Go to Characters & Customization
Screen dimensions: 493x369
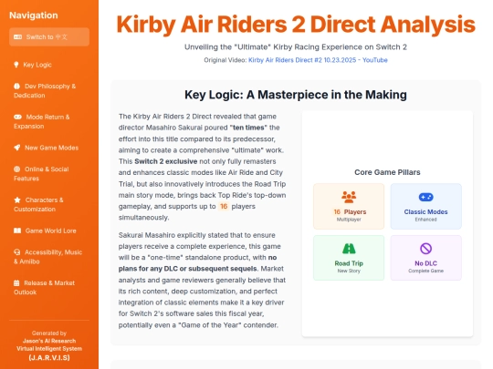(49, 205)
